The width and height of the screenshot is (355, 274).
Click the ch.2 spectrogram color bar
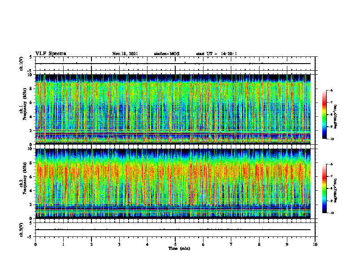pos(324,188)
